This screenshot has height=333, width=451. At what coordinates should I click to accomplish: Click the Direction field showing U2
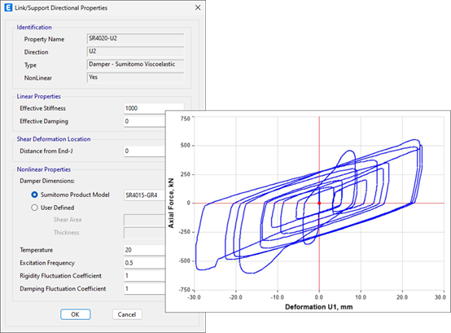[135, 51]
